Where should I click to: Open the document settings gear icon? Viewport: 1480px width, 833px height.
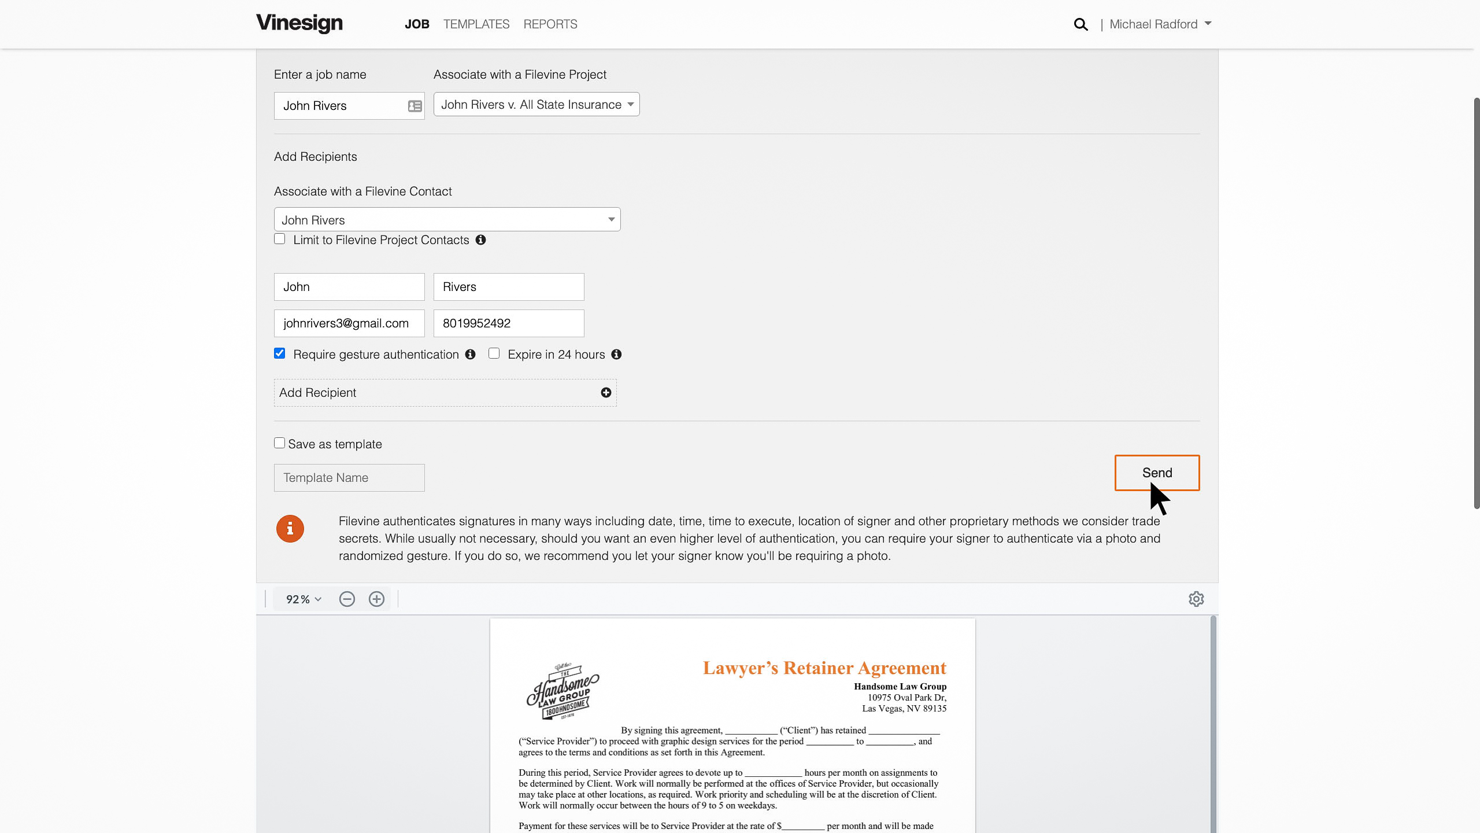(x=1196, y=599)
